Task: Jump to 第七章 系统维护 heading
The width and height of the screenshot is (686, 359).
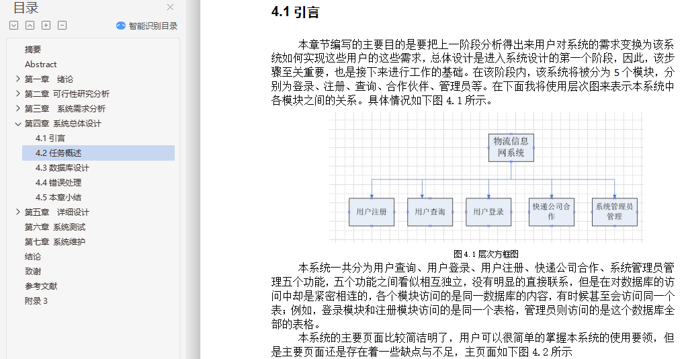Action: click(x=54, y=241)
